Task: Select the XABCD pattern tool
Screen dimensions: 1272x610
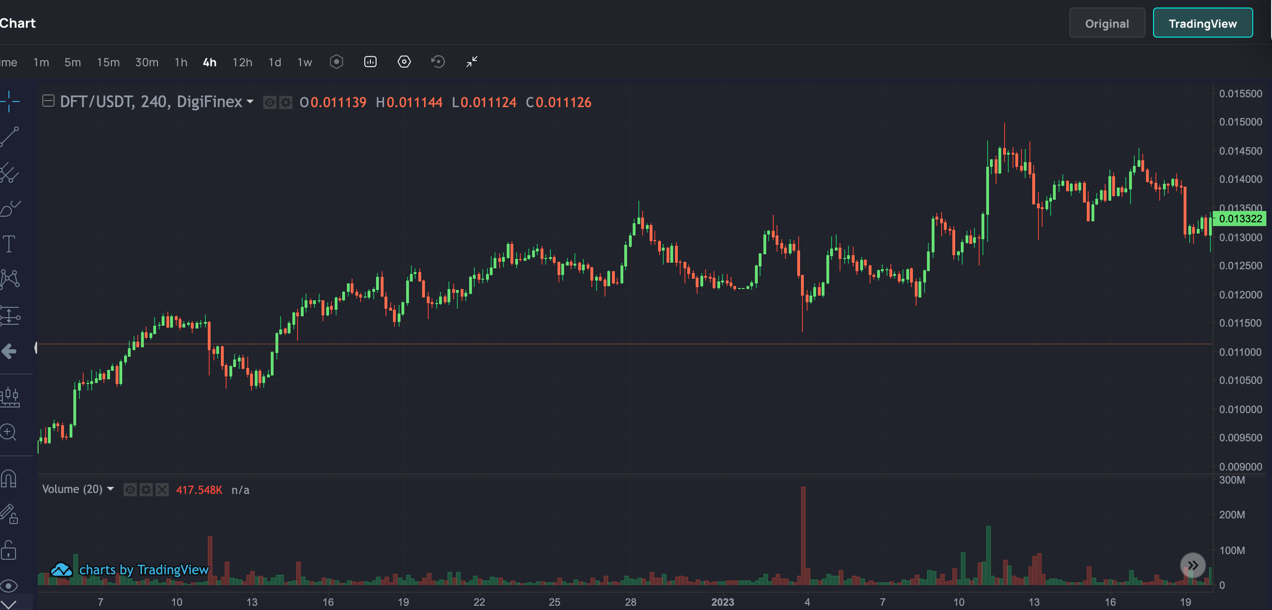Action: (10, 279)
